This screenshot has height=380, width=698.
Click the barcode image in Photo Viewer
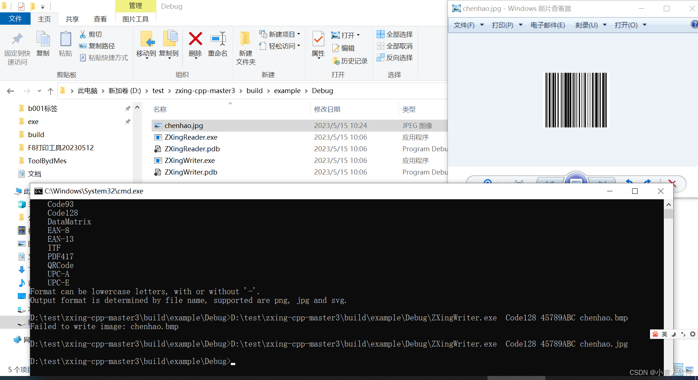(575, 100)
